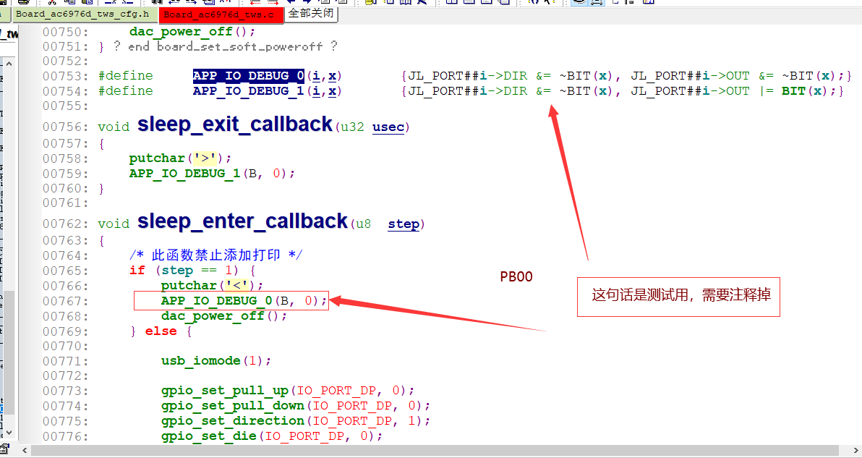862x458 pixels.
Task: Click dac_power_off on line 00750
Action: pos(182,32)
